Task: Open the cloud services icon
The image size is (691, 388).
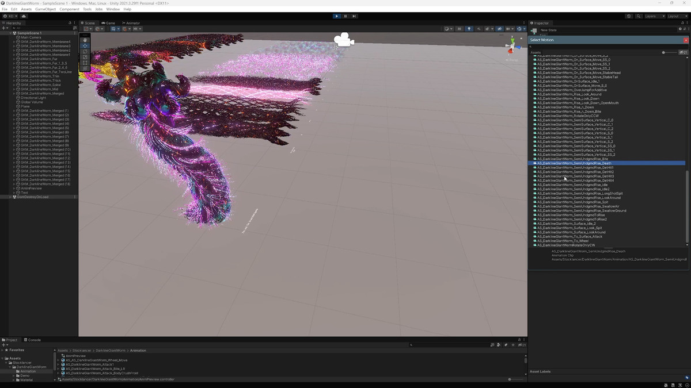Action: tap(24, 16)
